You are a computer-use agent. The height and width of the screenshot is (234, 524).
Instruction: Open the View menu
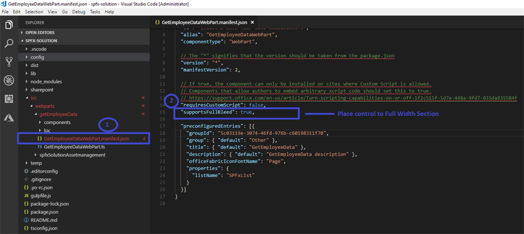point(53,12)
